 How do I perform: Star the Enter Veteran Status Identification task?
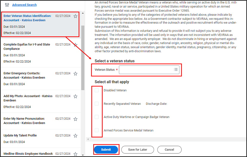click(75, 16)
